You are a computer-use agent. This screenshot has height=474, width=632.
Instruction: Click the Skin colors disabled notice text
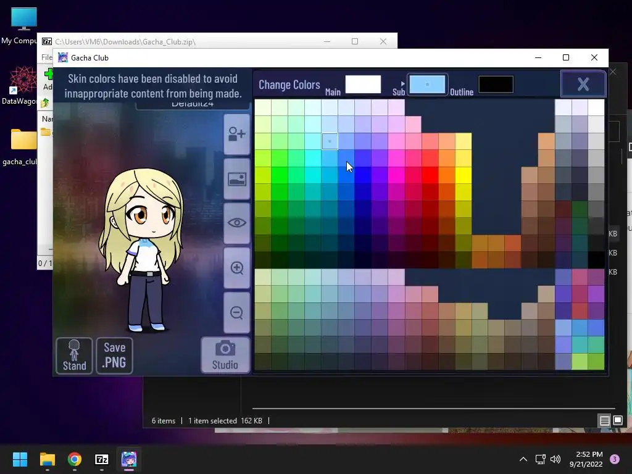point(153,86)
